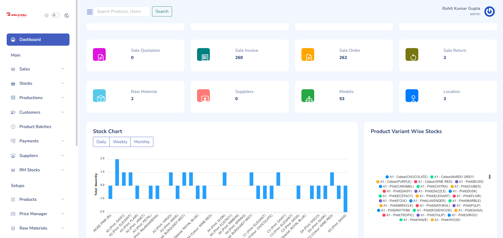
Task: Click the teal Sale Invoice icon
Action: (x=203, y=54)
